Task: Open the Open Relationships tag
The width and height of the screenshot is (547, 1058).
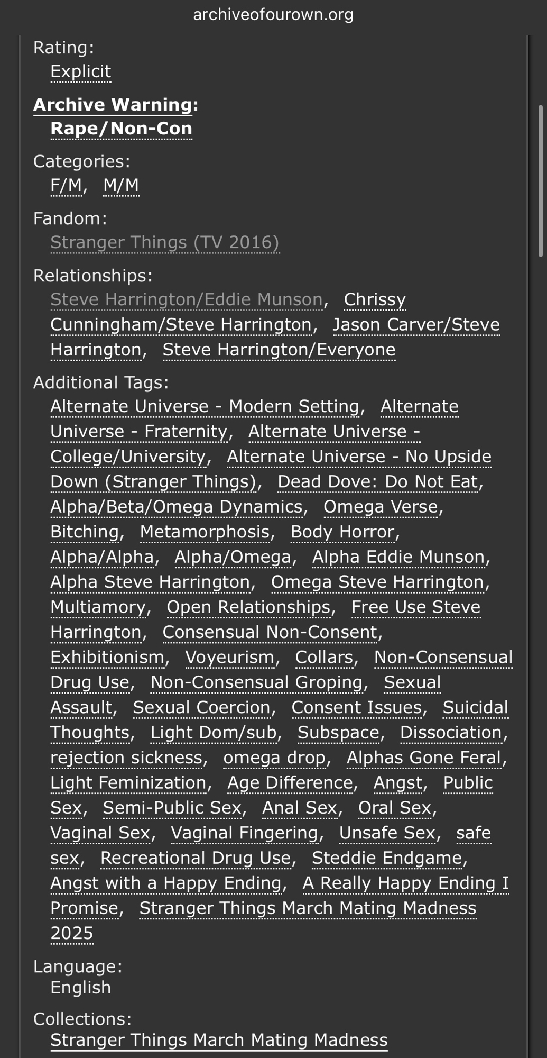Action: 248,607
